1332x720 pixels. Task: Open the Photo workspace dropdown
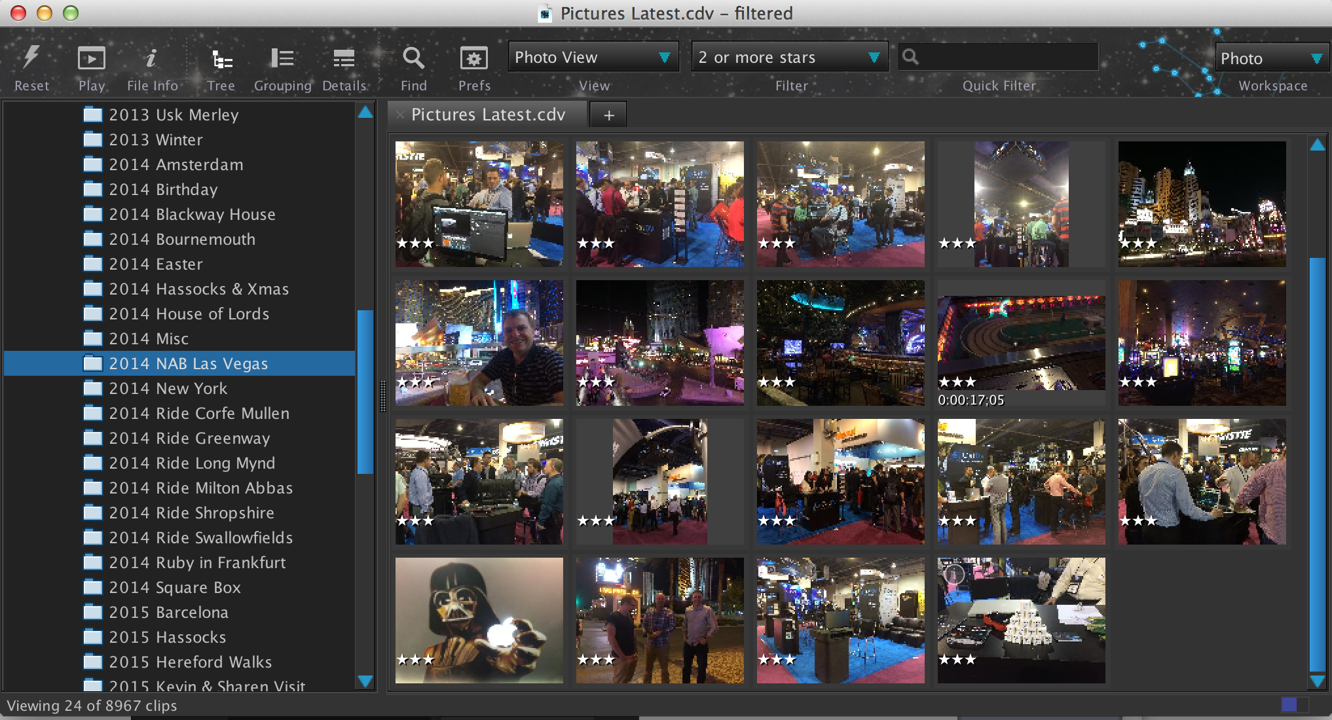pyautogui.click(x=1272, y=59)
